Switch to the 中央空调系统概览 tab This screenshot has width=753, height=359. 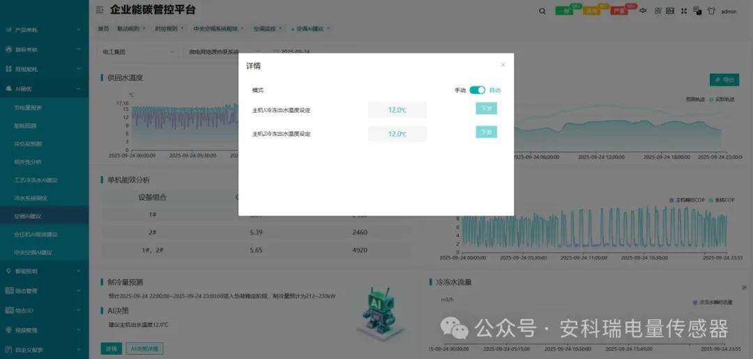coord(215,29)
